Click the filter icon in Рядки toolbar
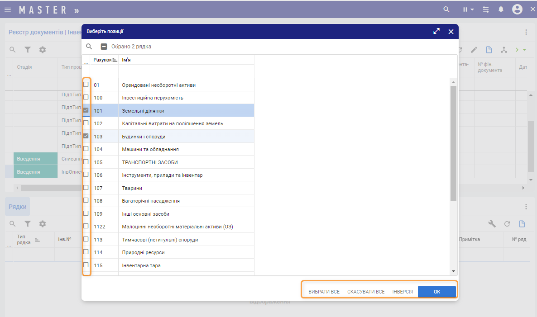537x317 pixels. (28, 224)
